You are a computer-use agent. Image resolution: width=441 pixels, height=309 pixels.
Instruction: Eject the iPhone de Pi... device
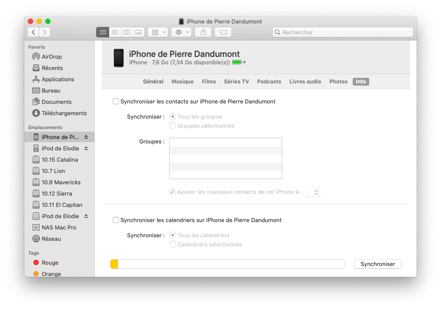[86, 137]
